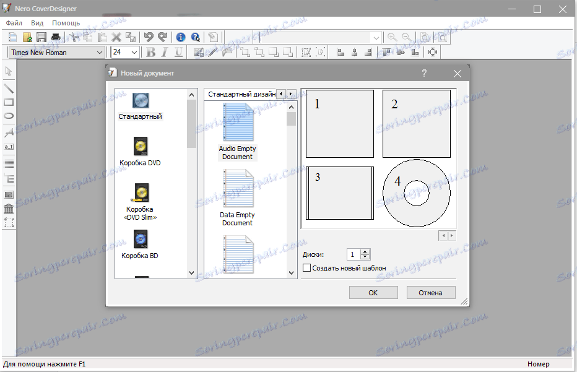Image resolution: width=577 pixels, height=372 pixels.
Task: Close the Новый документ dialog
Action: coord(458,74)
